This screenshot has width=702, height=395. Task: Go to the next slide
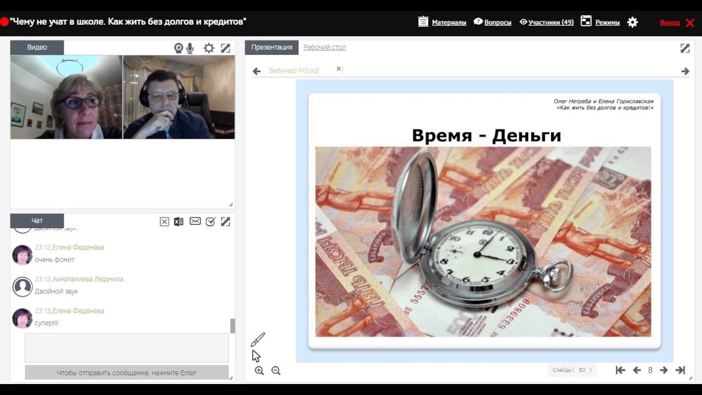coord(664,370)
